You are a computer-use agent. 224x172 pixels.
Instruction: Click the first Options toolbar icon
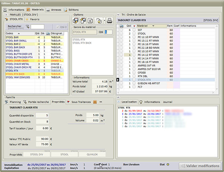pyautogui.click(x=75, y=20)
